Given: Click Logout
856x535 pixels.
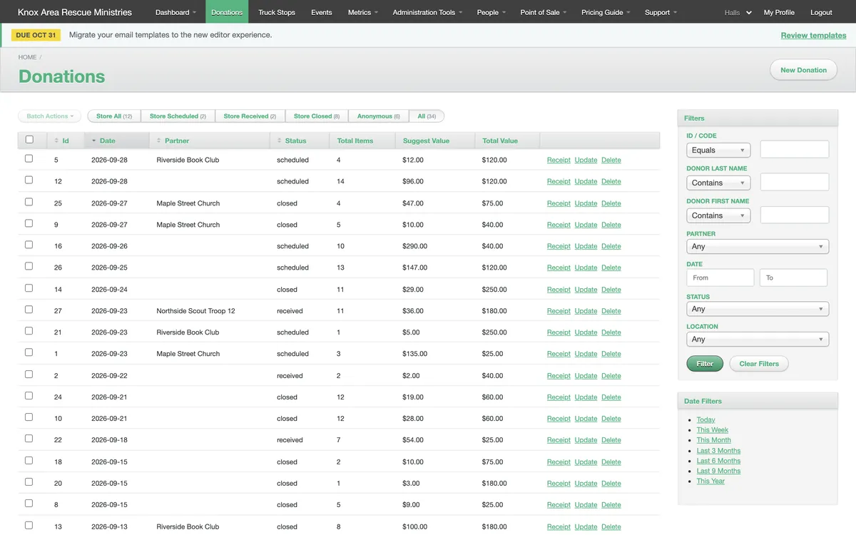Looking at the screenshot, I should click(x=821, y=12).
